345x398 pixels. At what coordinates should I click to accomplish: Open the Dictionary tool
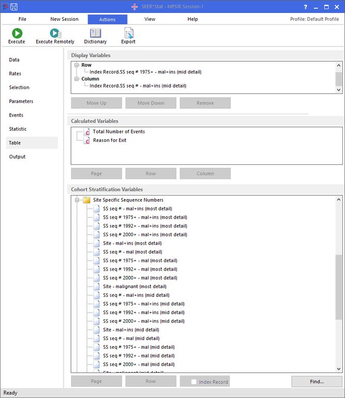95,34
